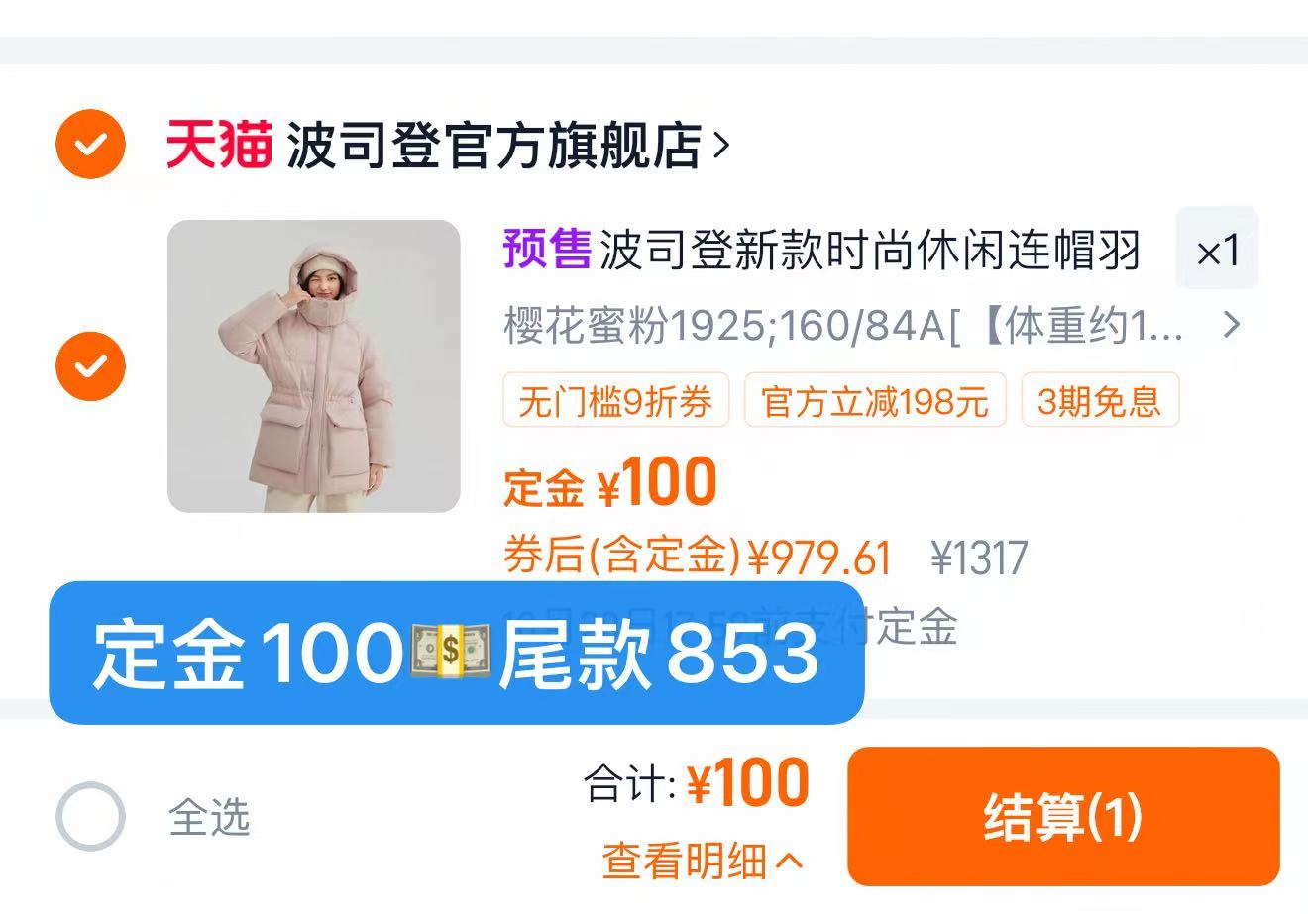The width and height of the screenshot is (1308, 914).
Task: Open the pink jacket product thumbnail
Action: point(314,366)
